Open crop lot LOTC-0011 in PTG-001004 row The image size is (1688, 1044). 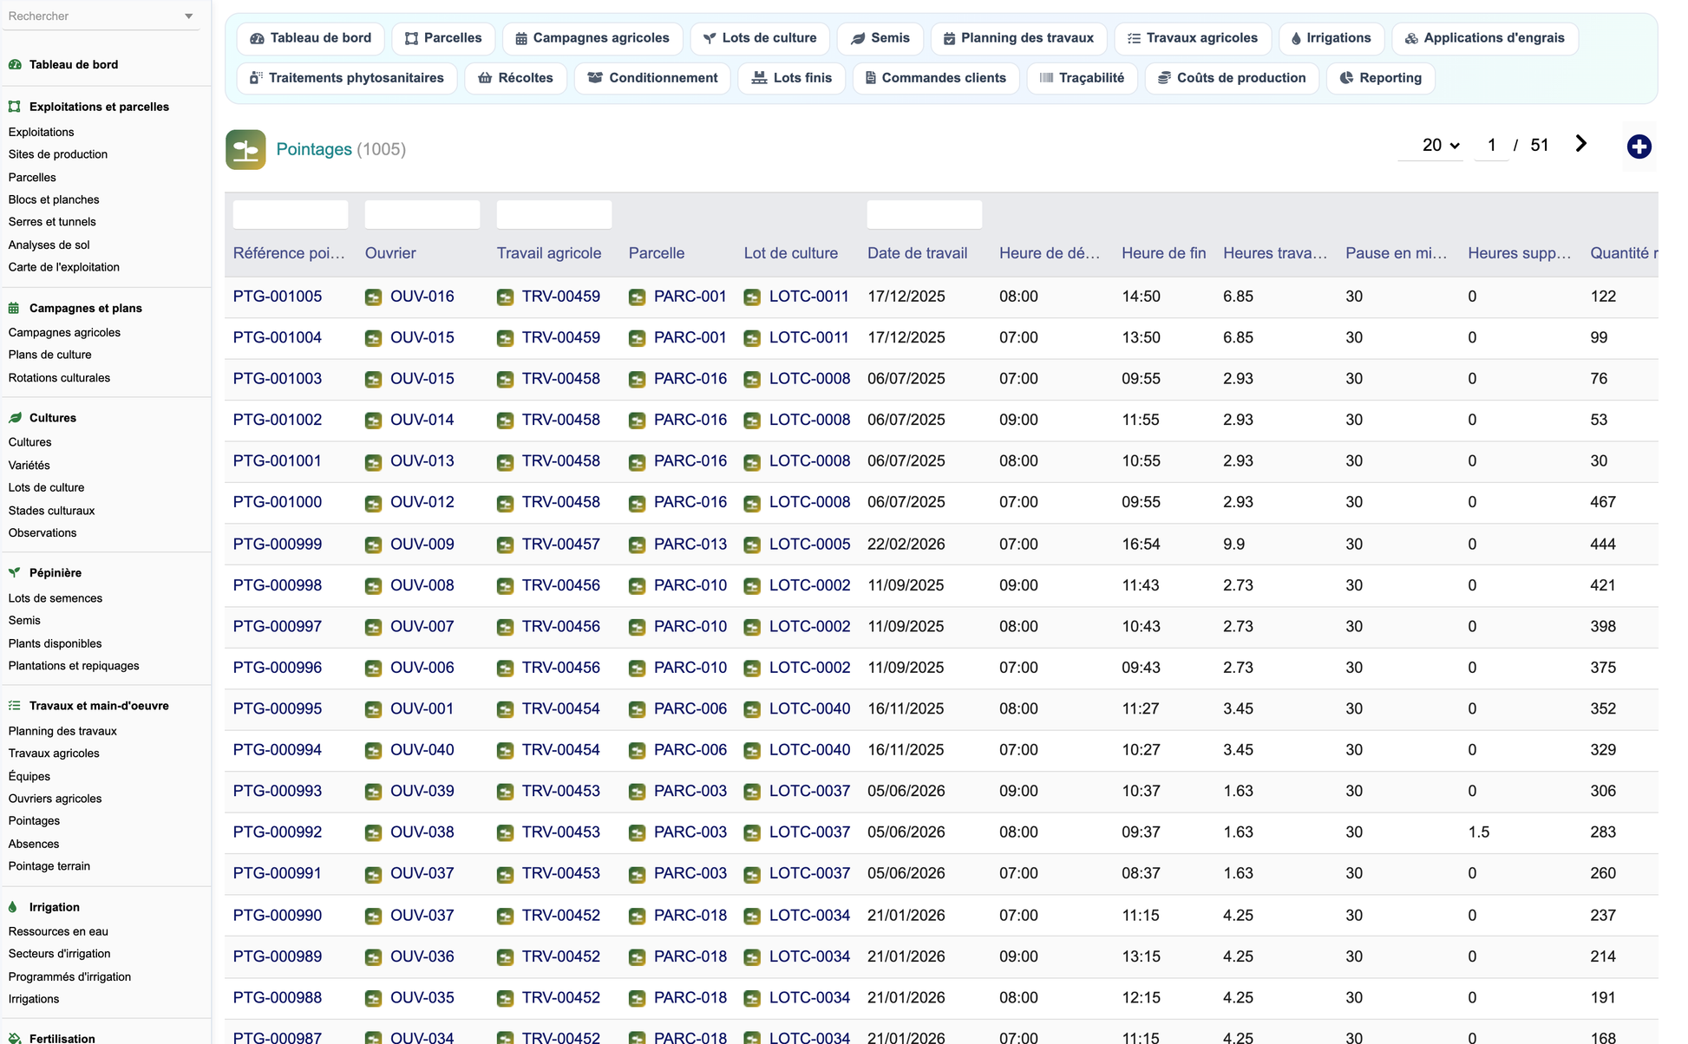(x=809, y=338)
